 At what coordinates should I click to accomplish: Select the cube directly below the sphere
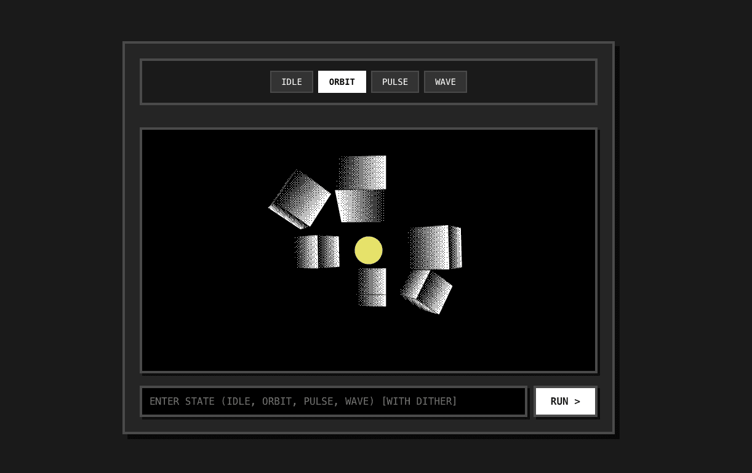371,287
